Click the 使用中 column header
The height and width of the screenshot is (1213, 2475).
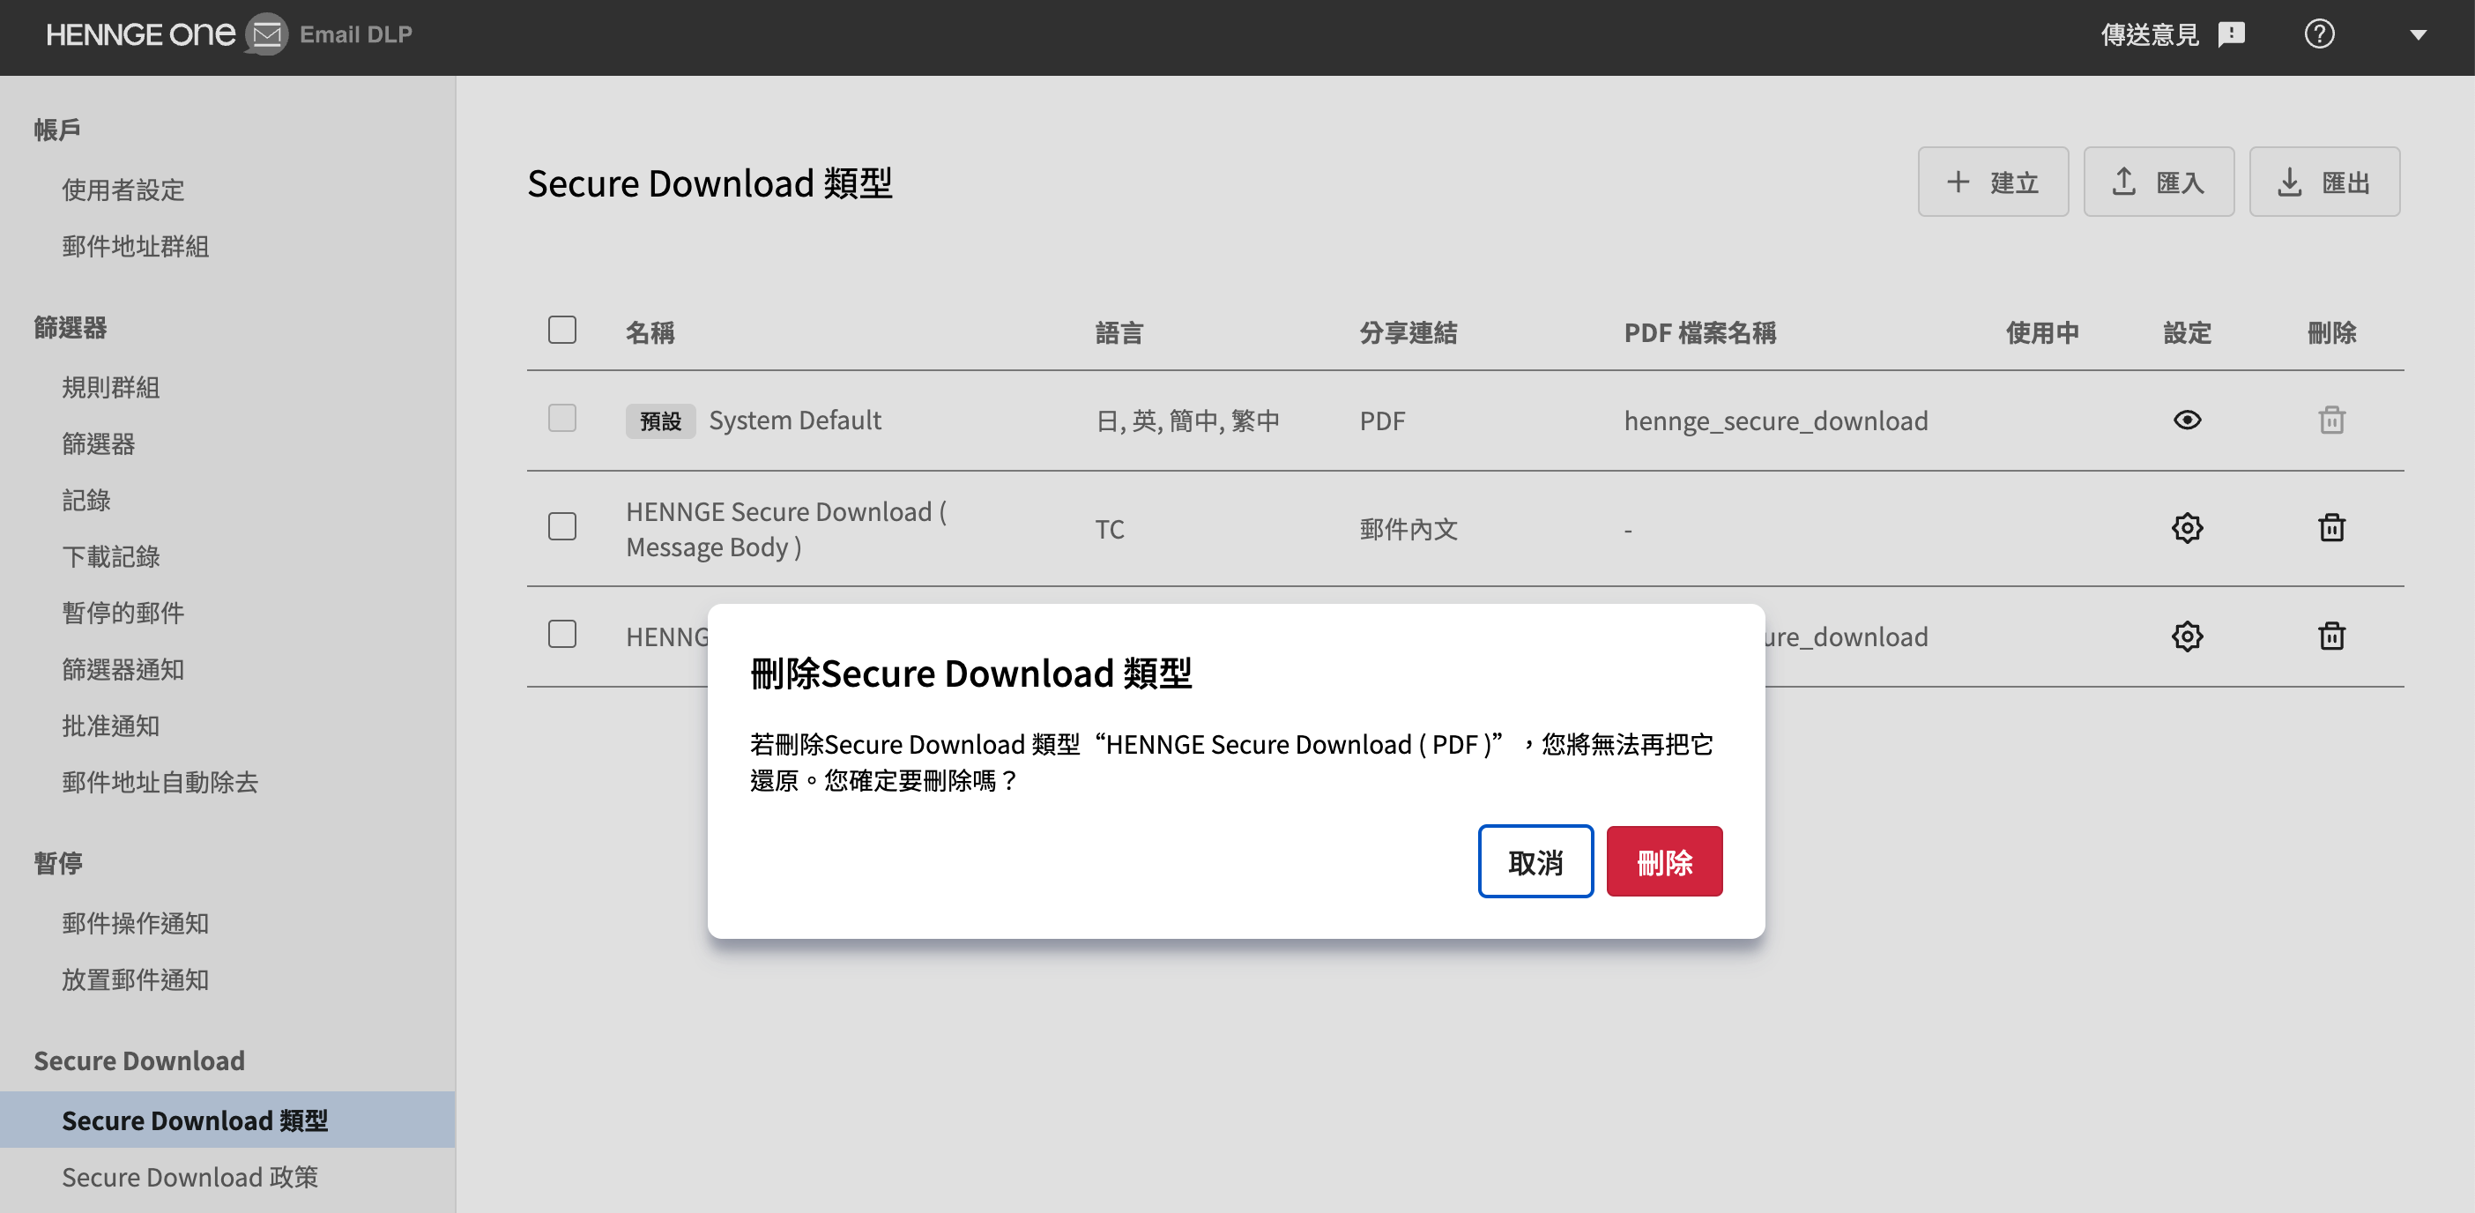coord(2041,332)
